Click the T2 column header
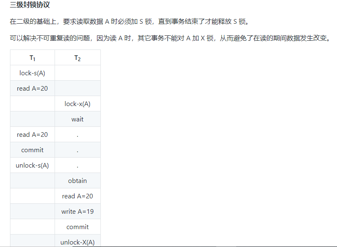Image resolution: width=337 pixels, height=247 pixels. pos(77,58)
